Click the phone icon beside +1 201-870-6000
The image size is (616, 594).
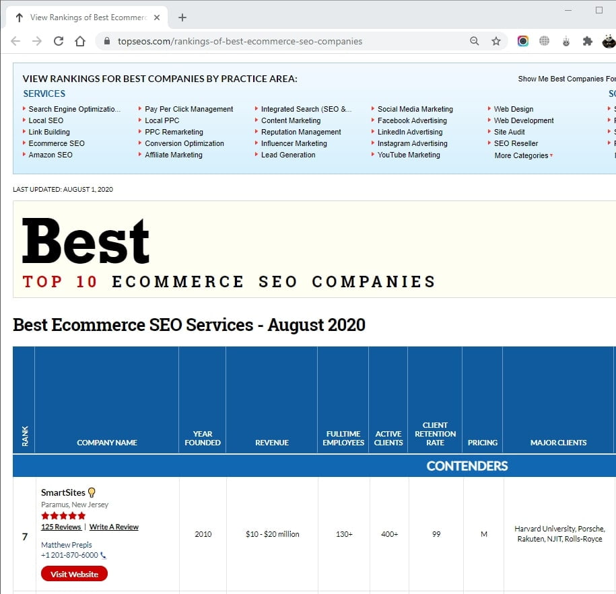(102, 555)
